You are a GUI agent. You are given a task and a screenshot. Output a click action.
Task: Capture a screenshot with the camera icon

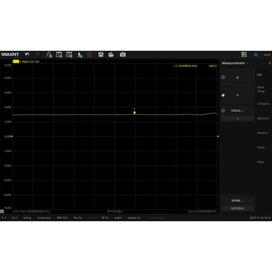coord(122,54)
